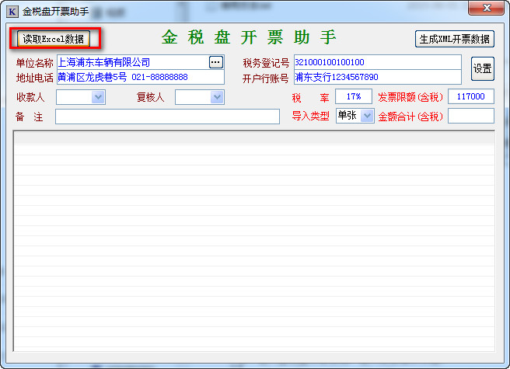Click the 发票限额 field showing 117000
Viewport: 510px width, 369px height.
[x=471, y=96]
